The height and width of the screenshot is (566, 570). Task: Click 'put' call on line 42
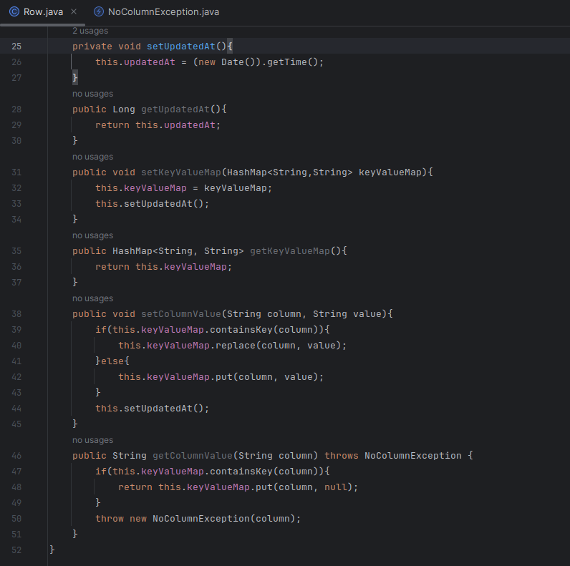click(x=224, y=376)
